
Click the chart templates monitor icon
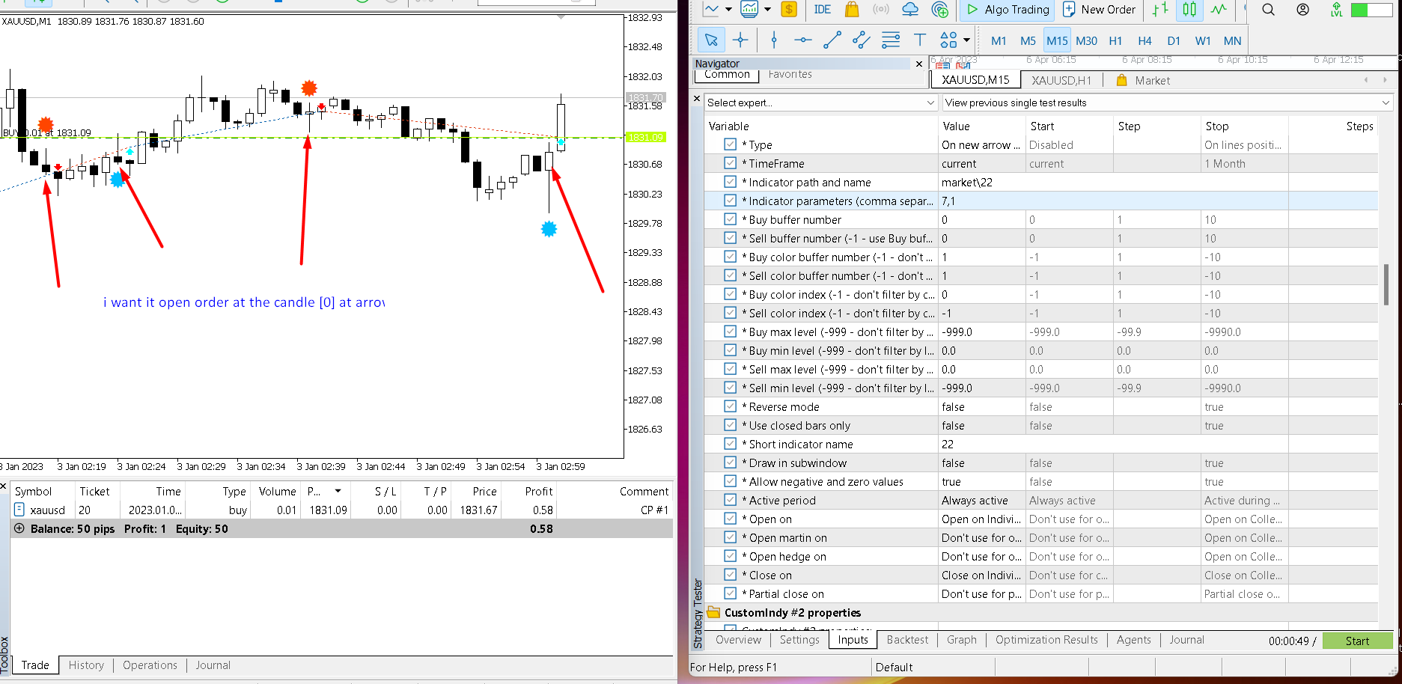coord(749,10)
